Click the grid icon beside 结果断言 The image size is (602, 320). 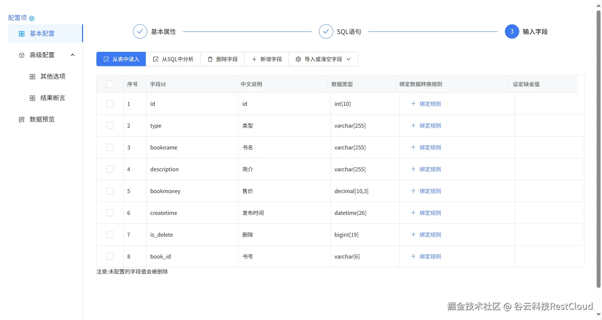point(32,98)
